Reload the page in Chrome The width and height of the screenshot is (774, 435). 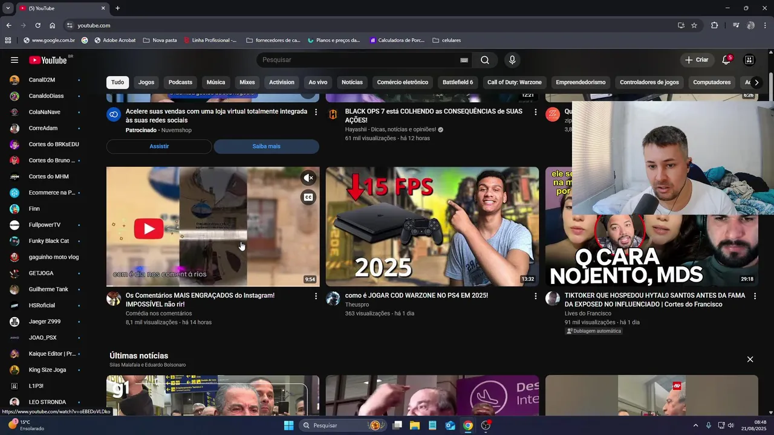click(x=37, y=25)
